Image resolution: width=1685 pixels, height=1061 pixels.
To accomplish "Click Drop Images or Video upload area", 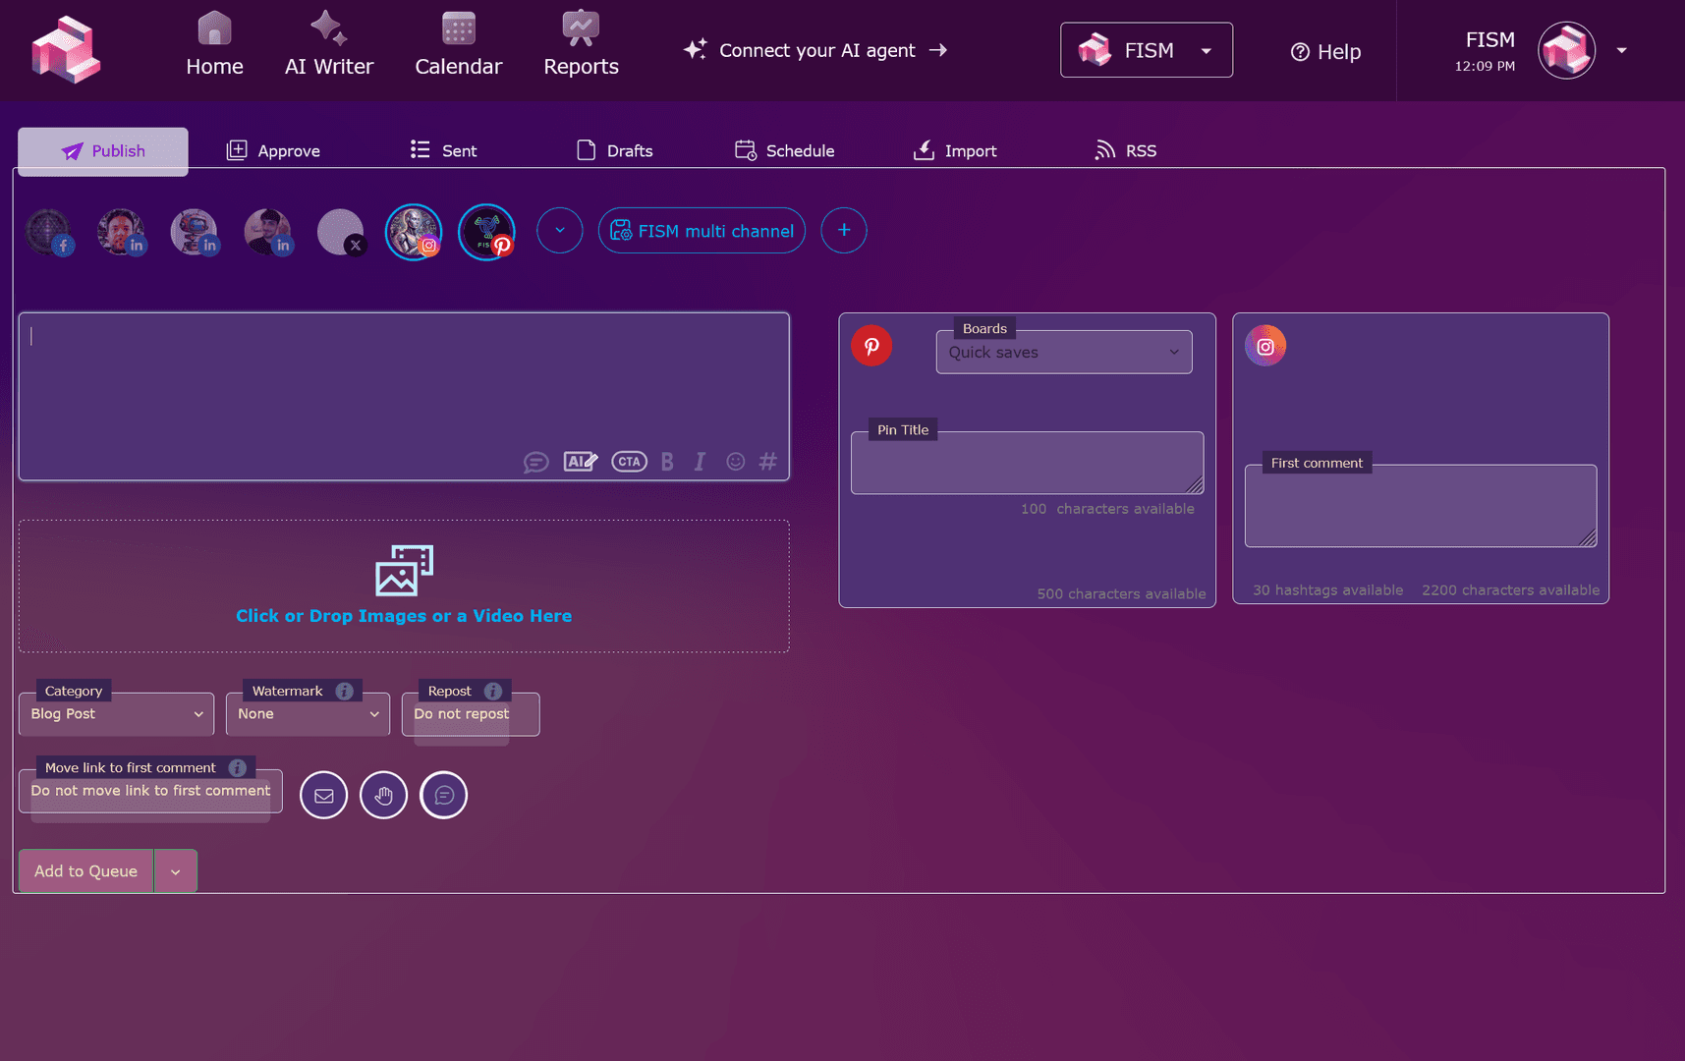I will coord(404,586).
